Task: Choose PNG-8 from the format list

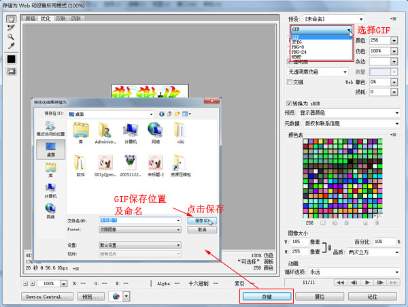Action: coord(322,47)
